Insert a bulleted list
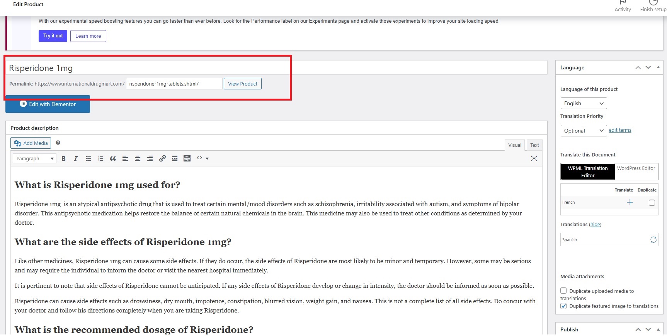The image size is (667, 336). [88, 158]
